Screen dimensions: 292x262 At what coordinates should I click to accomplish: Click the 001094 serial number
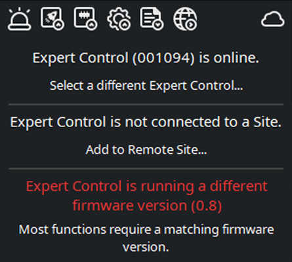[x=163, y=58]
